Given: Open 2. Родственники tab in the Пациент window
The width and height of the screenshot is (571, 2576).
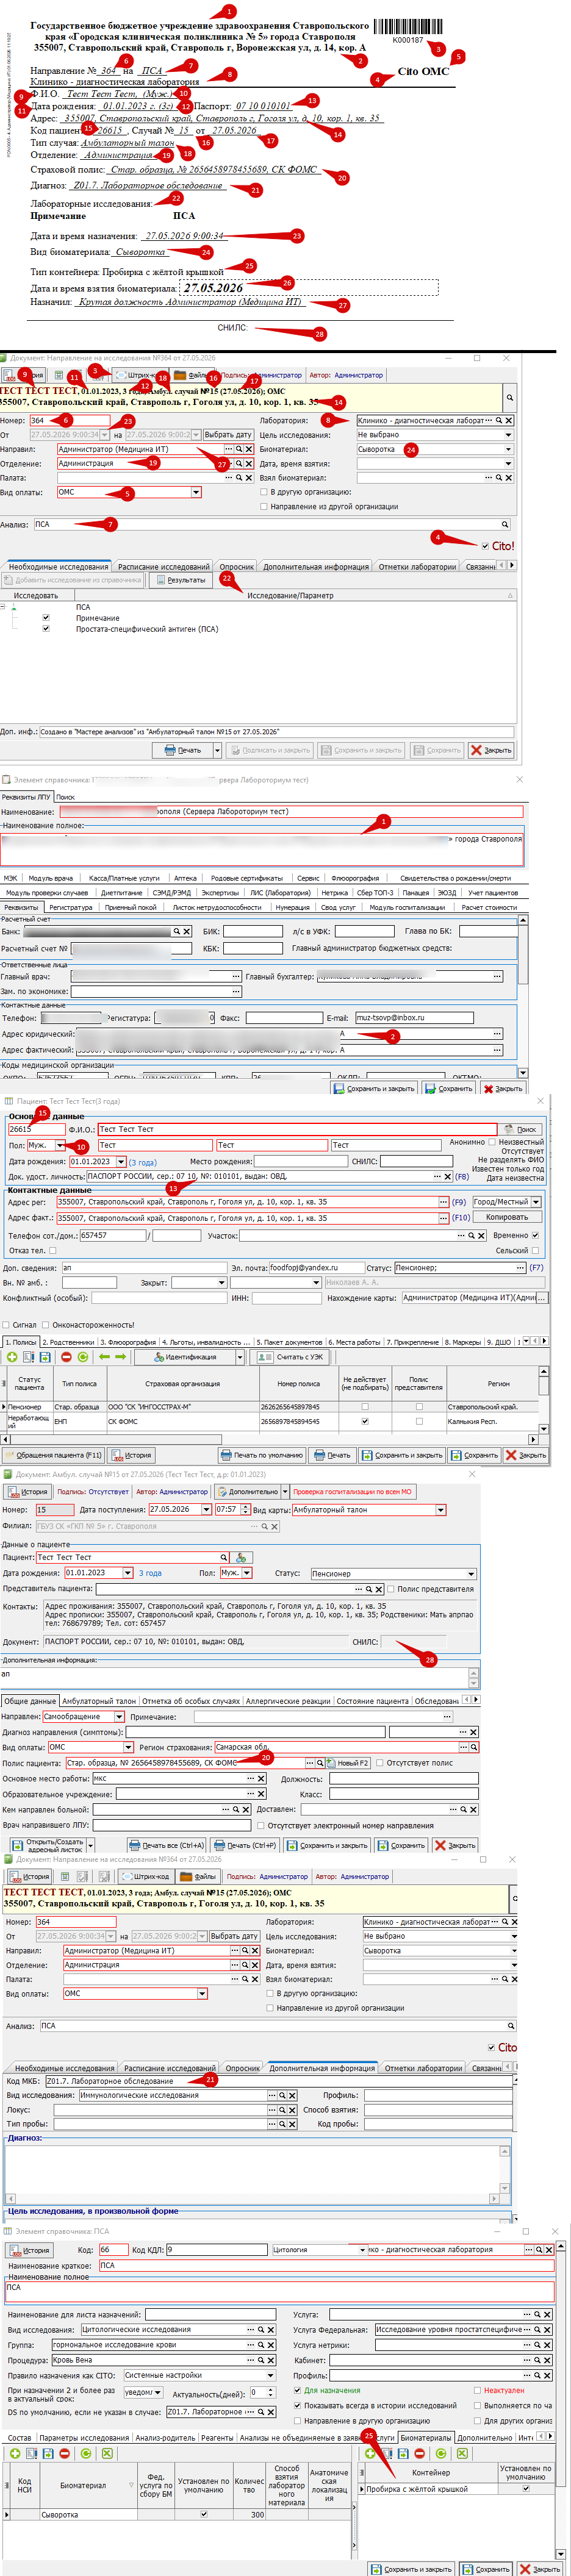Looking at the screenshot, I should point(69,1342).
